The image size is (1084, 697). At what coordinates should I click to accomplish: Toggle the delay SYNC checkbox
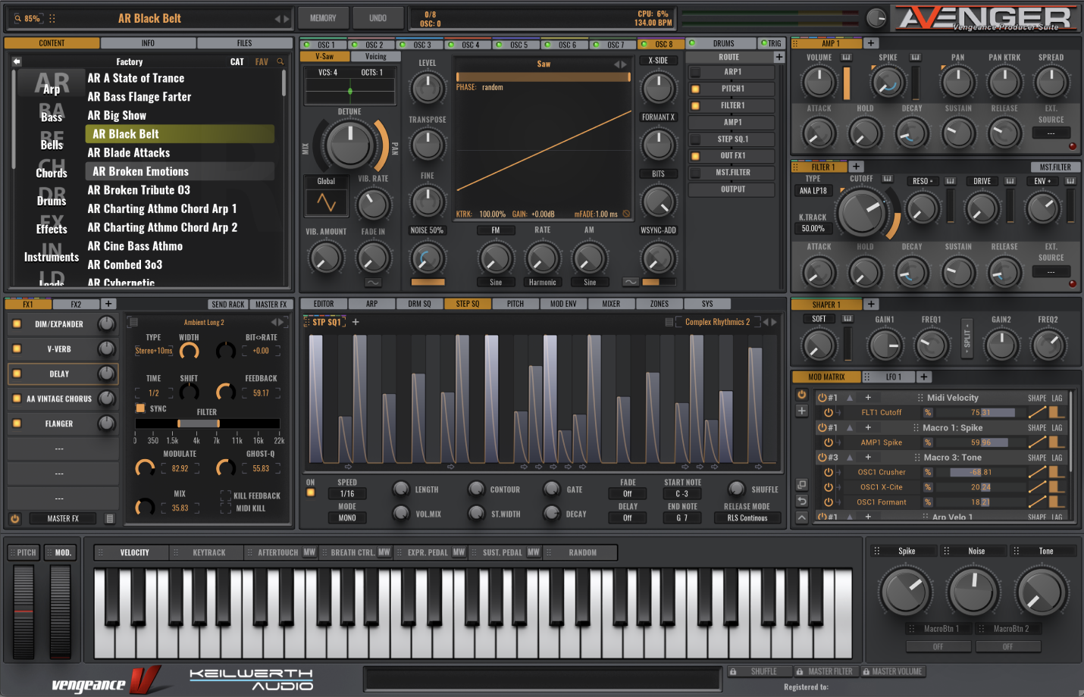[140, 408]
